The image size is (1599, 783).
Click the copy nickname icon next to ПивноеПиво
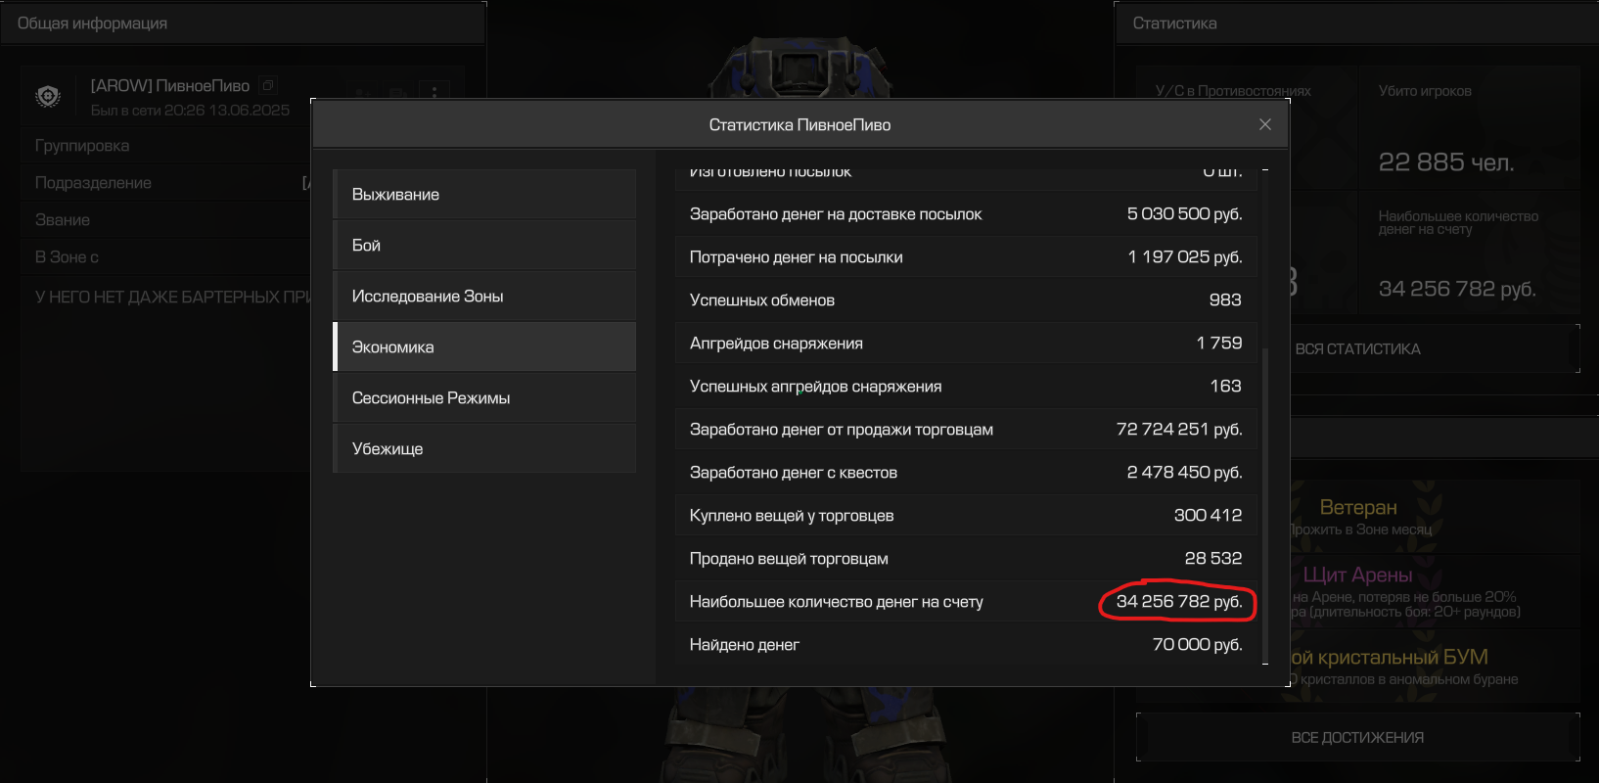coord(268,85)
